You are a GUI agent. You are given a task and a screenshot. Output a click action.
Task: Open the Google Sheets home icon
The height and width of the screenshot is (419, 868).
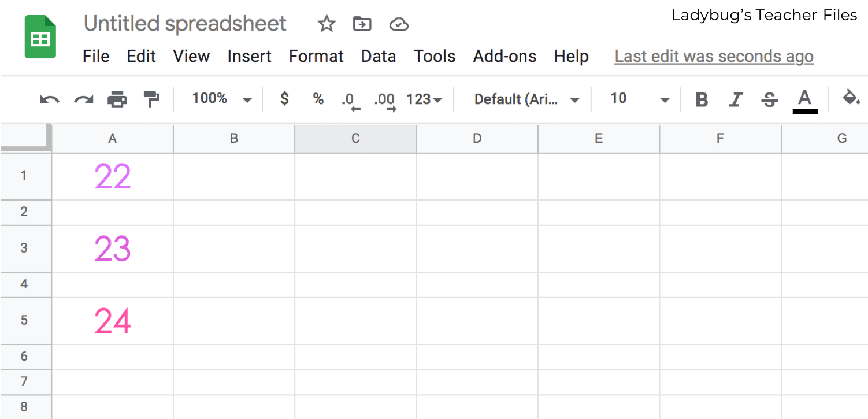pos(40,37)
